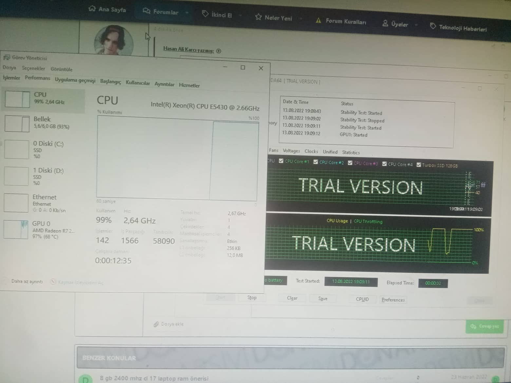The image size is (511, 383).
Task: Click the person icon beside Üyeler
Action: click(x=385, y=23)
